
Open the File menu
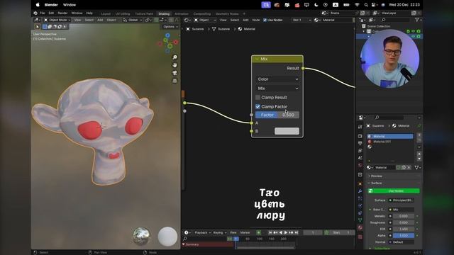coord(43,13)
